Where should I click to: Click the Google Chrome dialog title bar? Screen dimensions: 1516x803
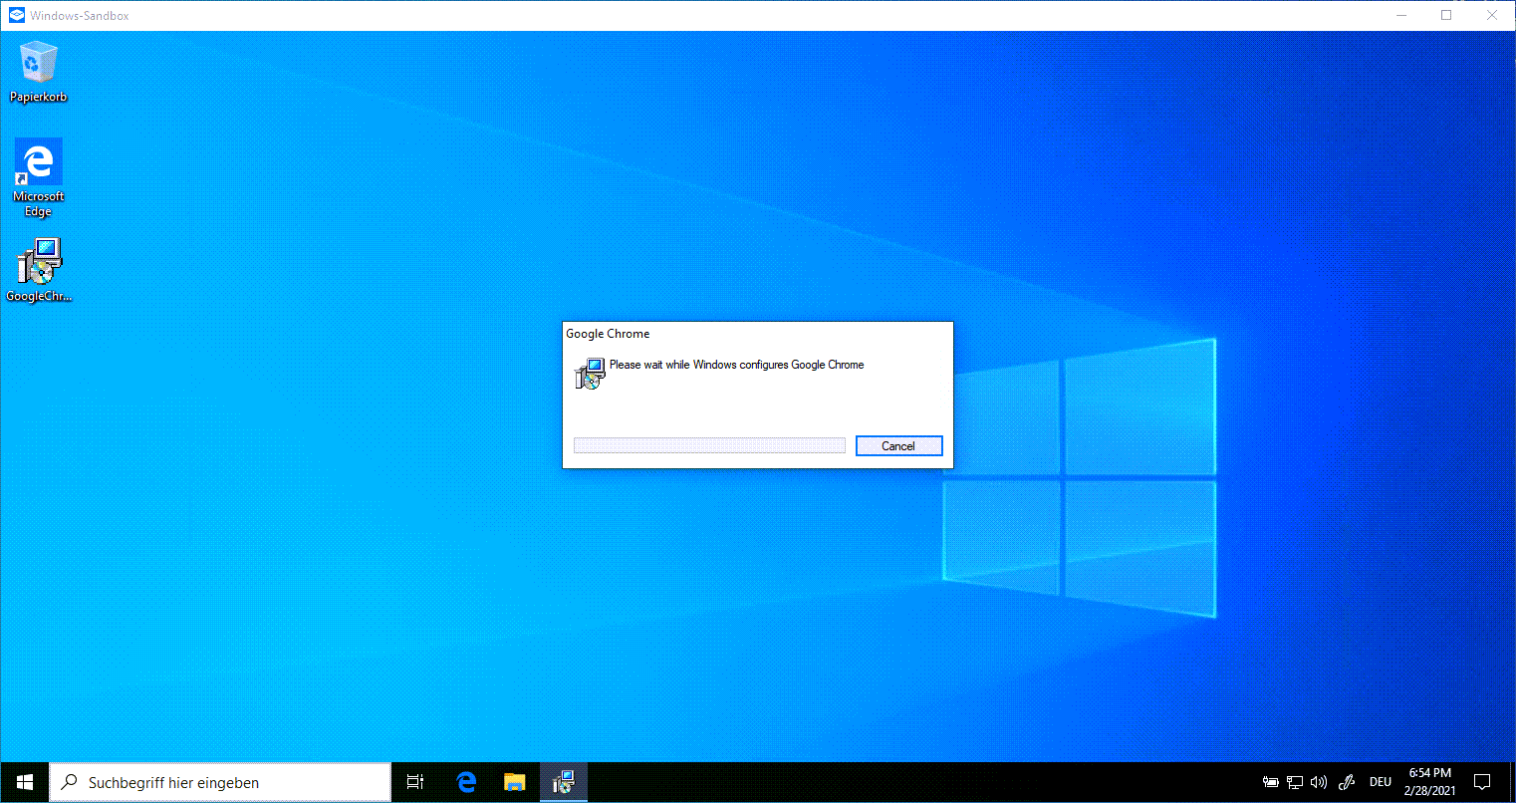coord(758,334)
